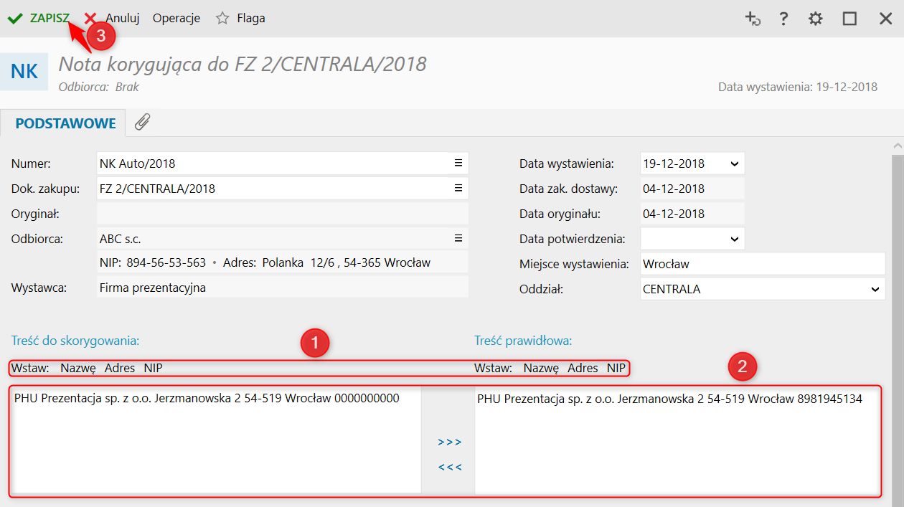
Task: Switch to the PODSTAWOWE tab
Action: coord(65,123)
